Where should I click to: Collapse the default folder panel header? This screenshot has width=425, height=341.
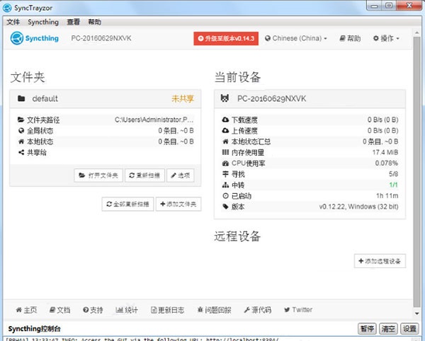pos(105,98)
